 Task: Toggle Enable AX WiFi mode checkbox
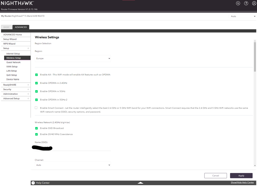click(x=36, y=75)
